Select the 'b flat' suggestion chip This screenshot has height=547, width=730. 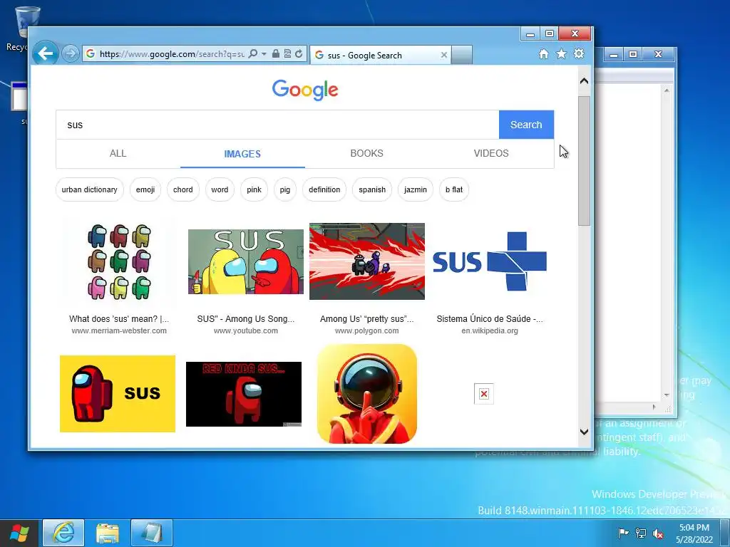[454, 189]
